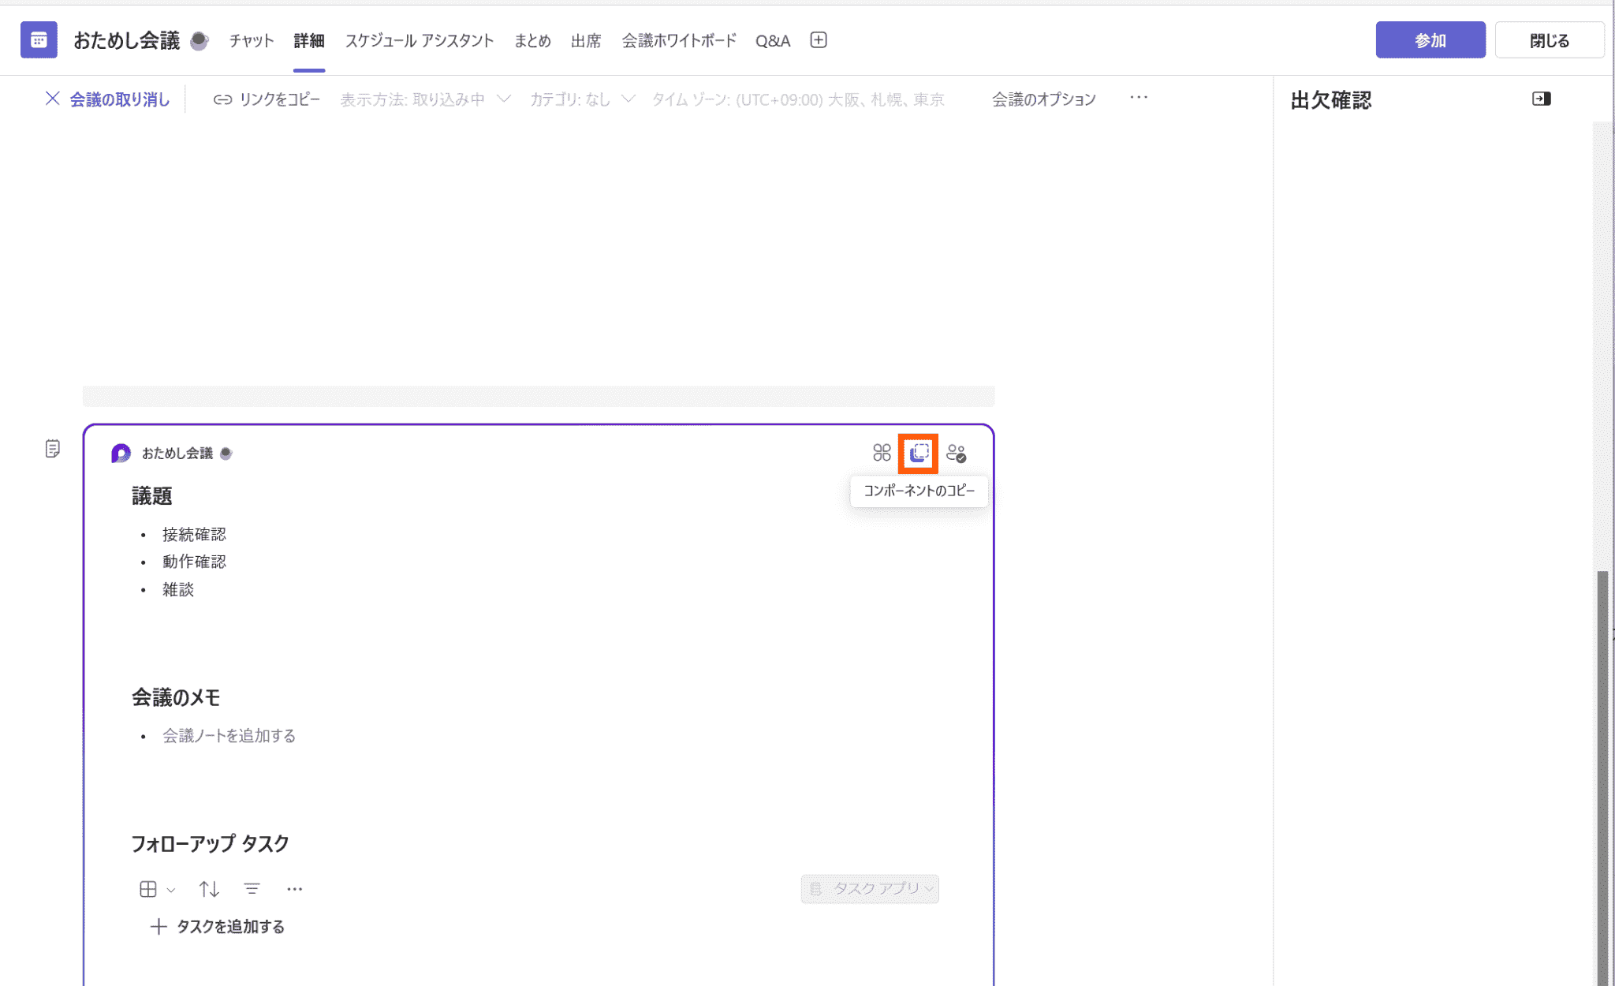Open the タスク アプリ dropdown

click(x=870, y=889)
